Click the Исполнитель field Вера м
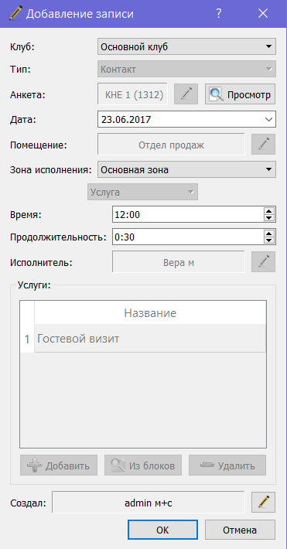287x549 pixels. 179,262
